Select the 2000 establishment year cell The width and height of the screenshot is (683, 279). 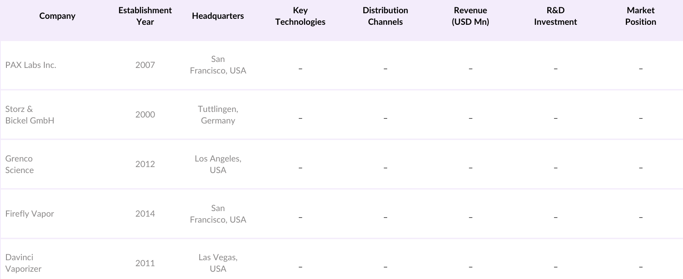145,115
